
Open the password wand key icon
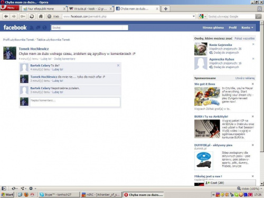tap(23, 16)
